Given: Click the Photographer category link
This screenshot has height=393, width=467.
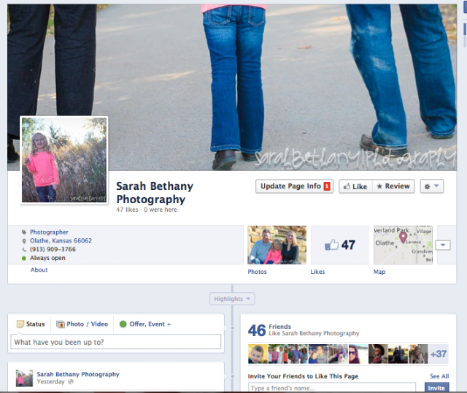Looking at the screenshot, I should click(x=49, y=232).
